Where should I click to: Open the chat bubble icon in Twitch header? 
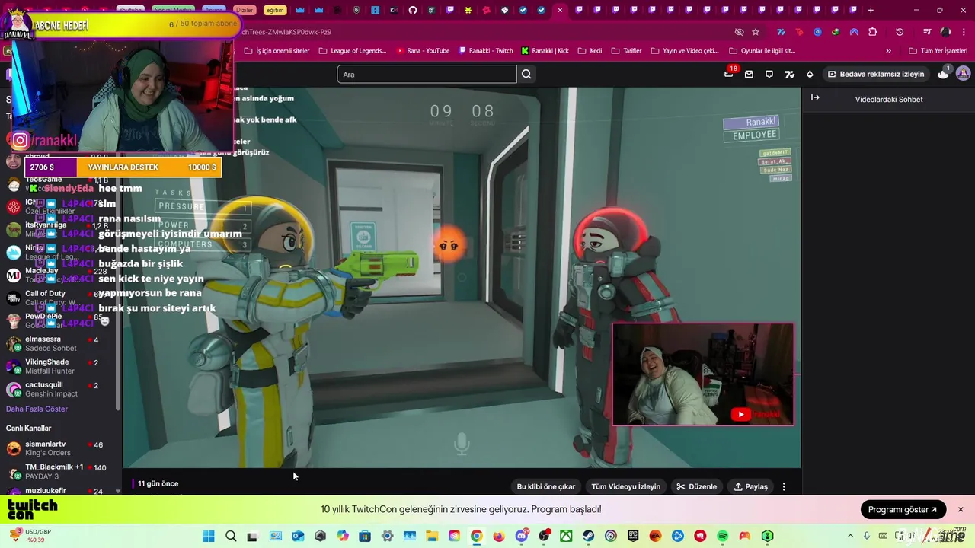click(x=769, y=74)
